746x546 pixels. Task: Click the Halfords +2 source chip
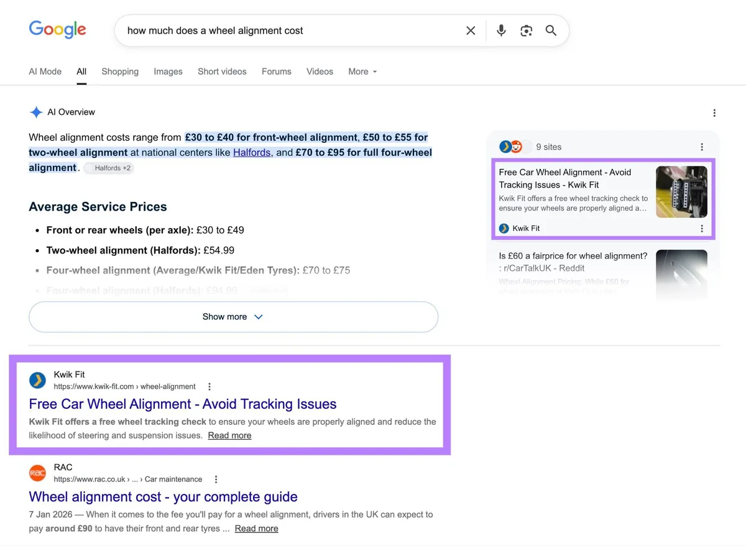click(x=109, y=168)
